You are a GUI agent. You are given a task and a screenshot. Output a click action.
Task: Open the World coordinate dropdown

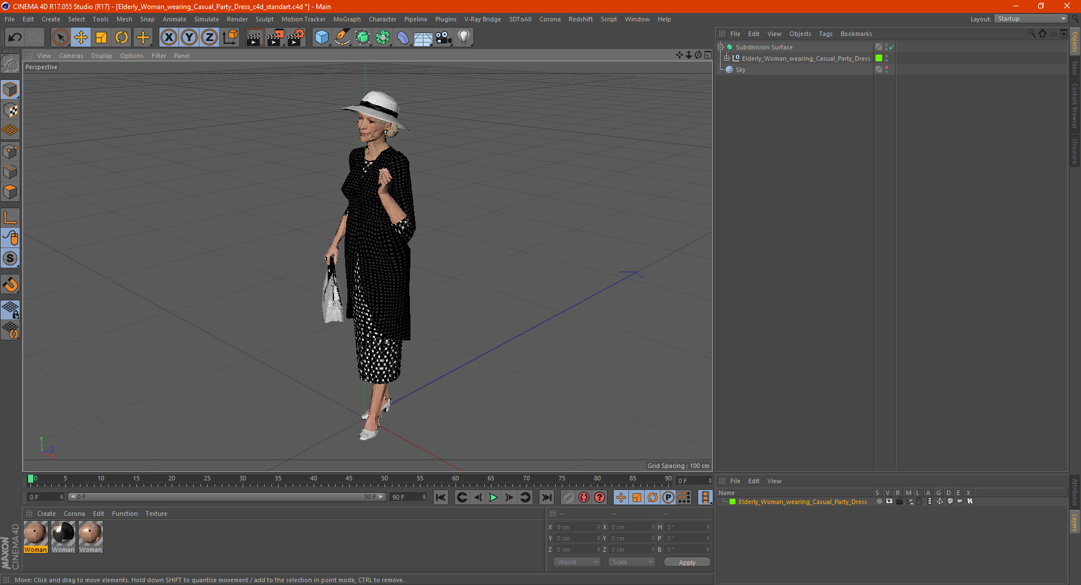tap(577, 562)
